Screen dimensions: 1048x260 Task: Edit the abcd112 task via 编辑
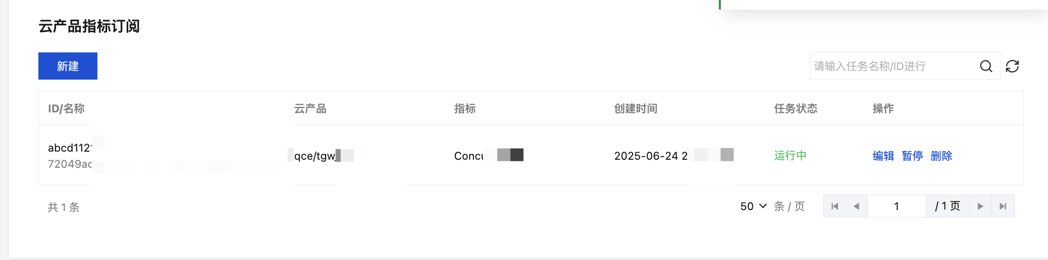[883, 156]
